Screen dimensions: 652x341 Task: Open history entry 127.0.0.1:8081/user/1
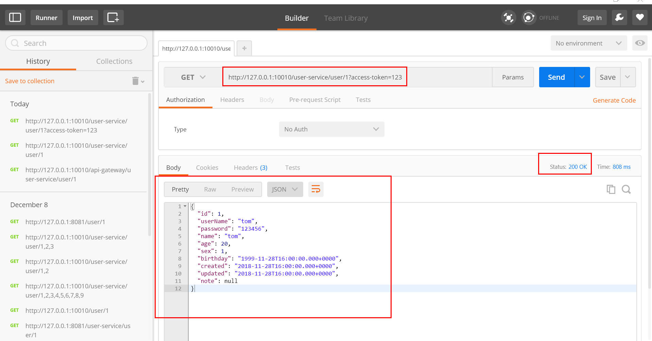(x=65, y=222)
